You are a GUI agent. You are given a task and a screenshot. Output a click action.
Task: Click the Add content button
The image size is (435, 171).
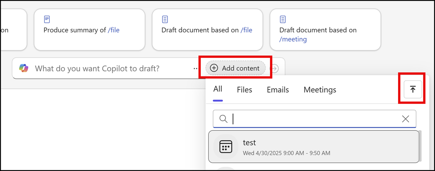click(236, 68)
